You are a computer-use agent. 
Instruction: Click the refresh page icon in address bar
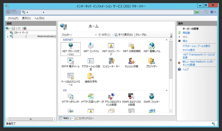coord(197,12)
